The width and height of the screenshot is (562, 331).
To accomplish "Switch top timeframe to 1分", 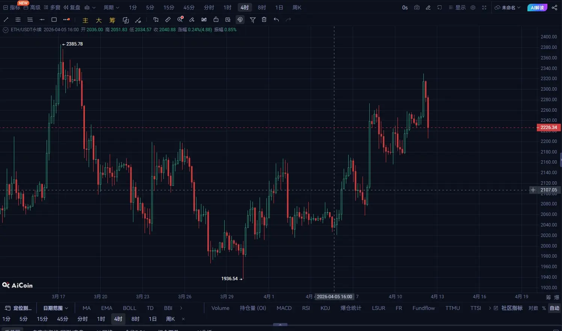I will click(x=133, y=8).
